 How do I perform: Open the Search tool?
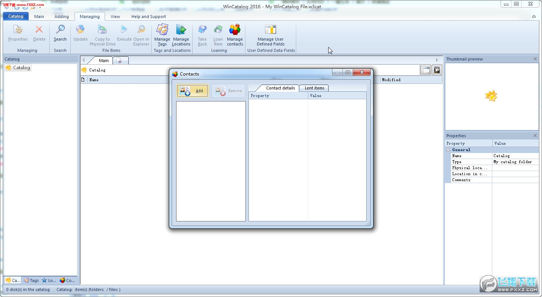point(60,33)
